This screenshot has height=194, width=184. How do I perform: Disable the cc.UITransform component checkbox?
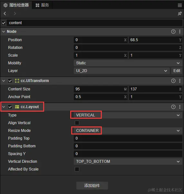(10, 81)
